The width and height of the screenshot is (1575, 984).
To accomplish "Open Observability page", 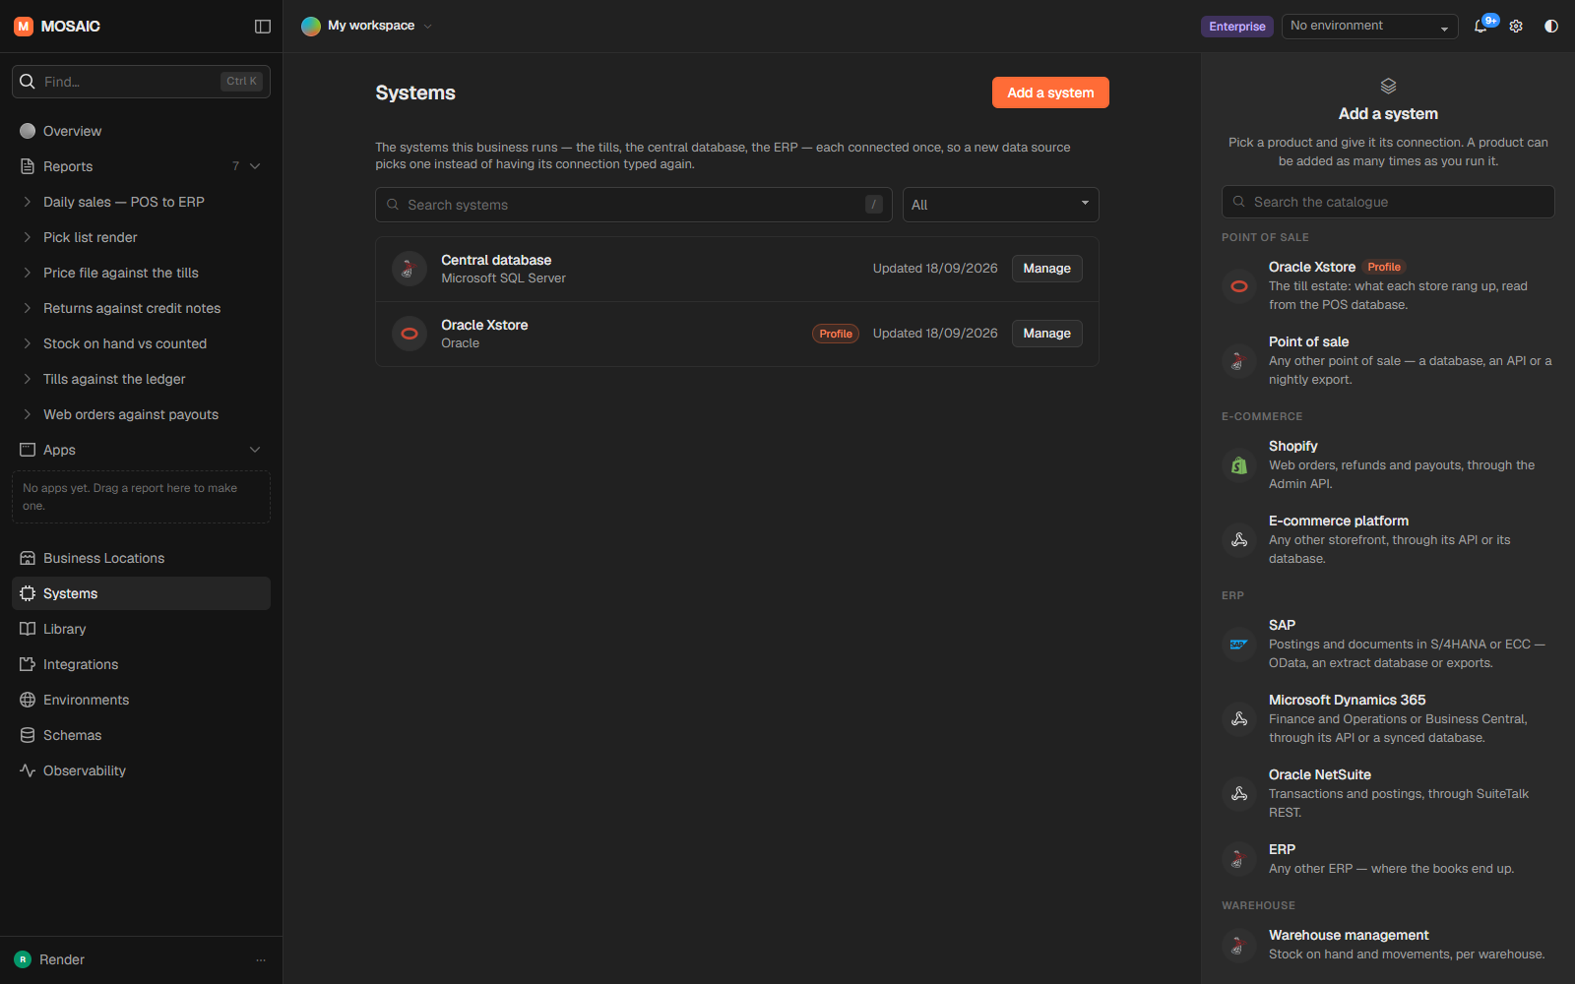I will coord(141,770).
